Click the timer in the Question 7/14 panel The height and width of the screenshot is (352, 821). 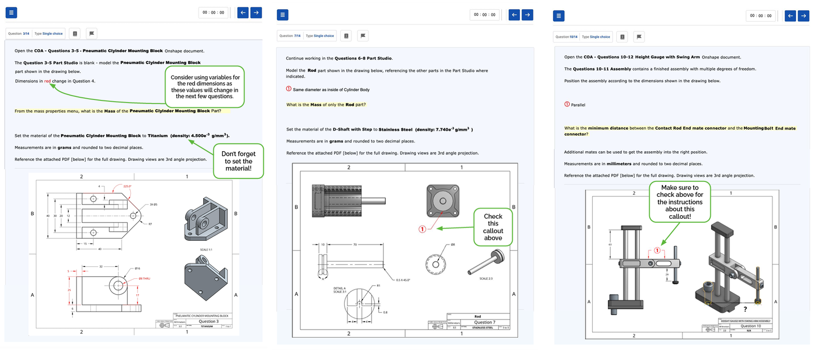(485, 15)
